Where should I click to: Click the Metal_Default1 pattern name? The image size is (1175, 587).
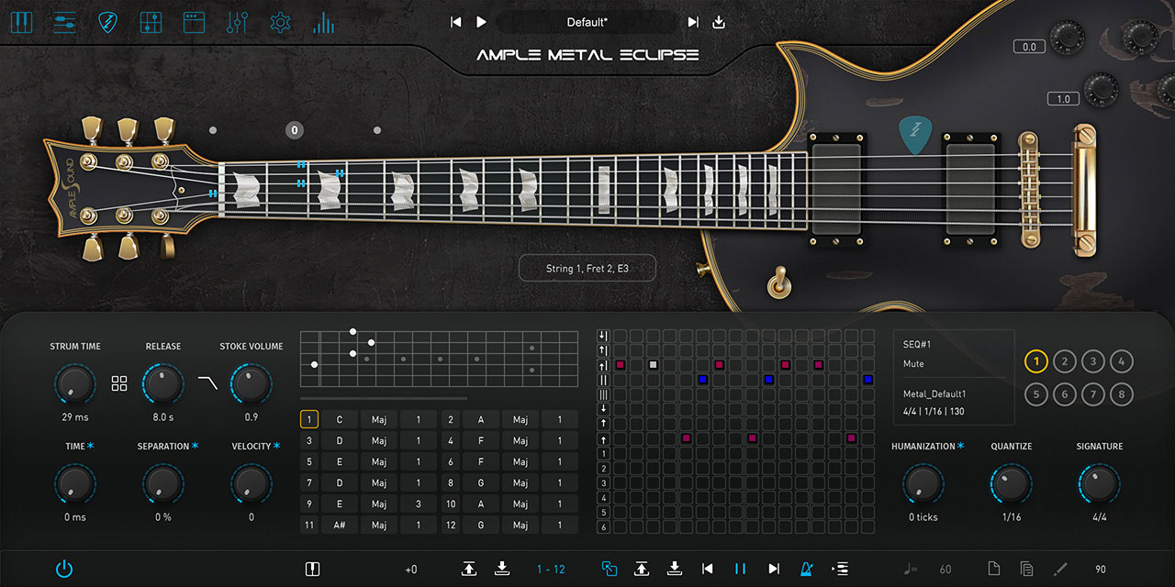click(934, 394)
